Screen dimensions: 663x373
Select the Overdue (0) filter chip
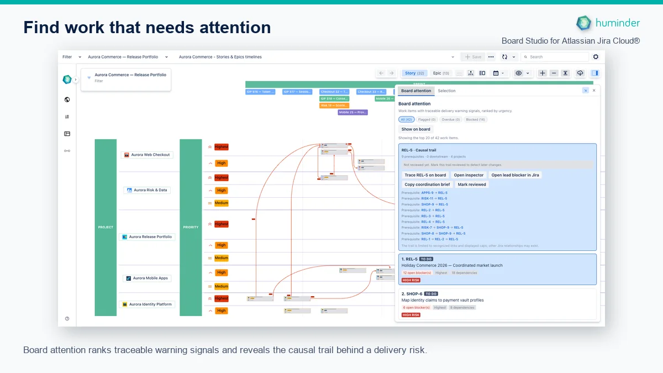tap(451, 119)
